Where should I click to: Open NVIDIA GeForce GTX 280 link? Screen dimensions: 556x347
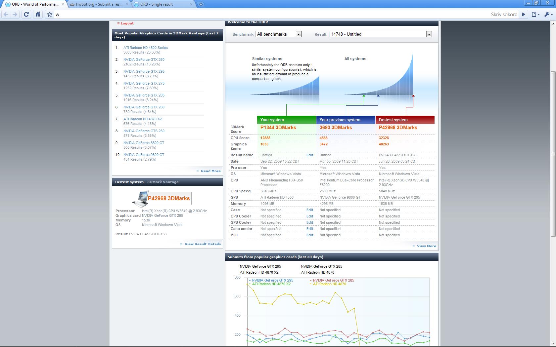coord(144,107)
